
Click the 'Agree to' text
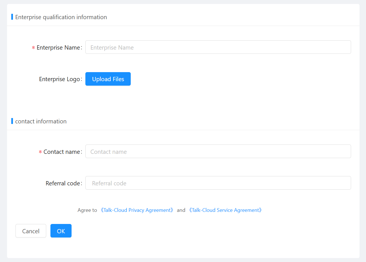click(x=87, y=210)
